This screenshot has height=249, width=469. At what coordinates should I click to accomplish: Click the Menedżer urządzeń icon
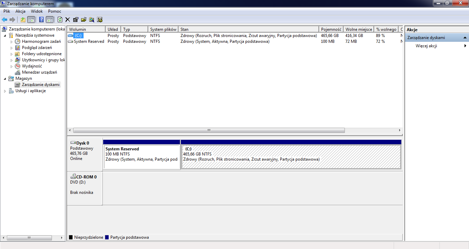[18, 72]
